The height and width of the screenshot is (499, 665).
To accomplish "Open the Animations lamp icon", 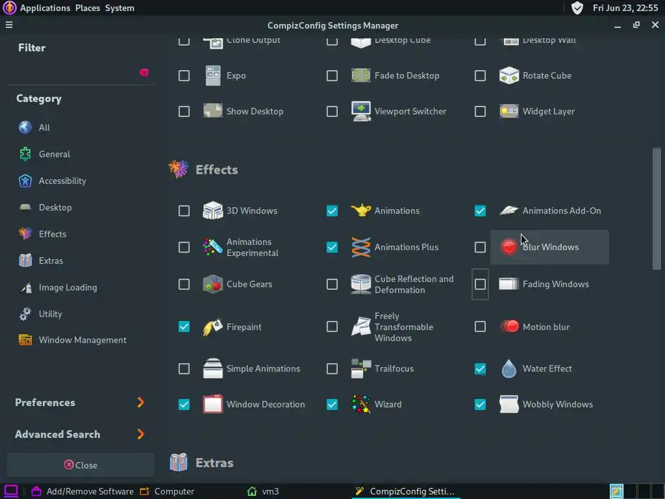I will pos(361,211).
